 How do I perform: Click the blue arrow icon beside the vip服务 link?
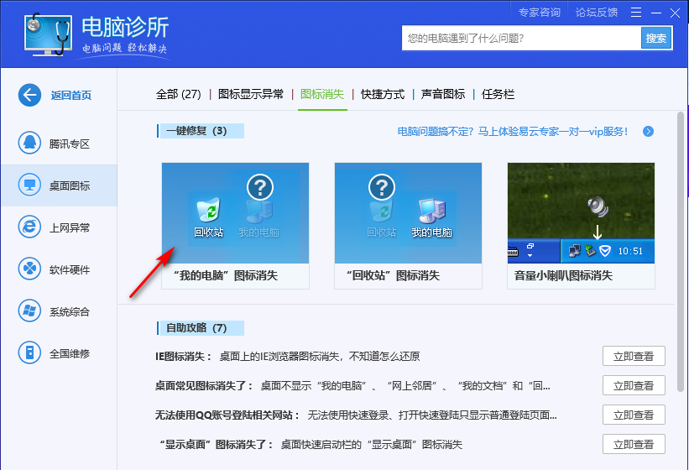pos(648,132)
